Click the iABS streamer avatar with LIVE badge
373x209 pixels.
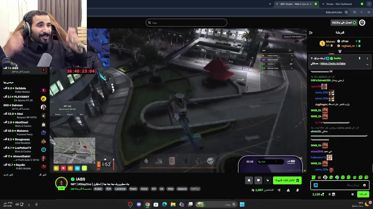tap(61, 183)
